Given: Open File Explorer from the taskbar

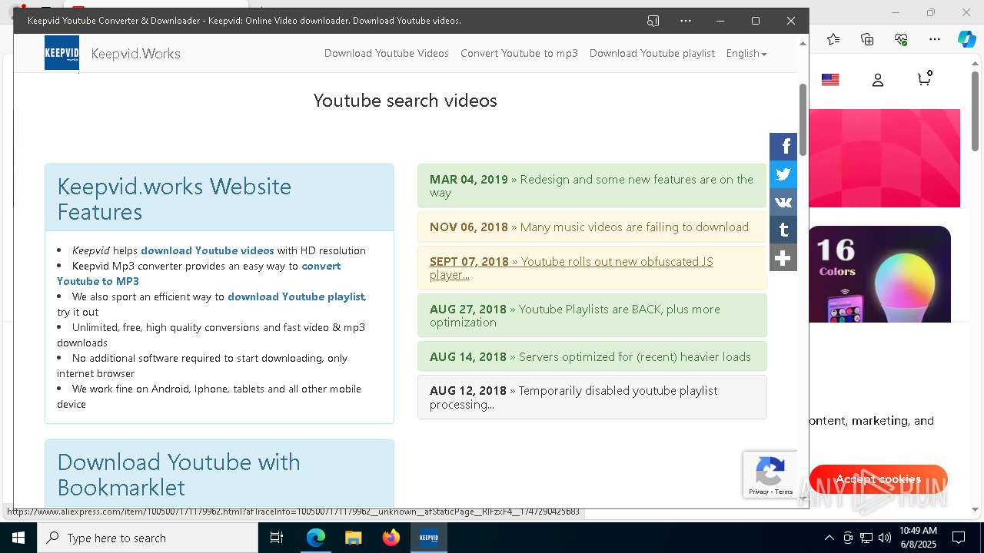Looking at the screenshot, I should (x=353, y=538).
